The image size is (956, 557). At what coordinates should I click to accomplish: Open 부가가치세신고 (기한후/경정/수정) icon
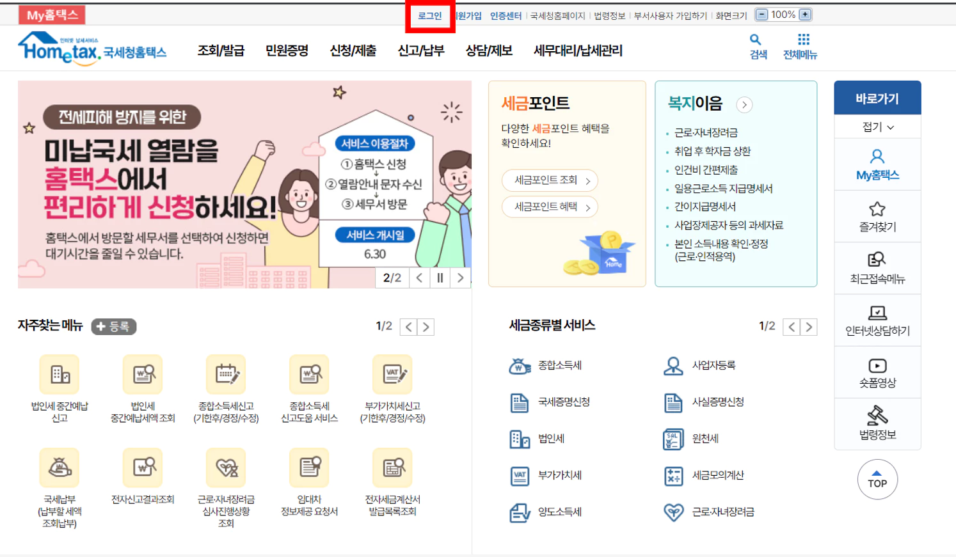(x=392, y=375)
